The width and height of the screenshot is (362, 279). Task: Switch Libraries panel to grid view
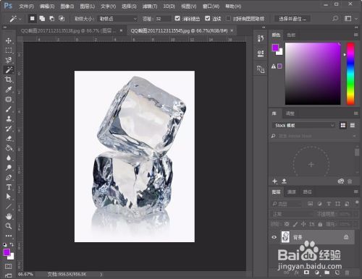tap(343, 125)
